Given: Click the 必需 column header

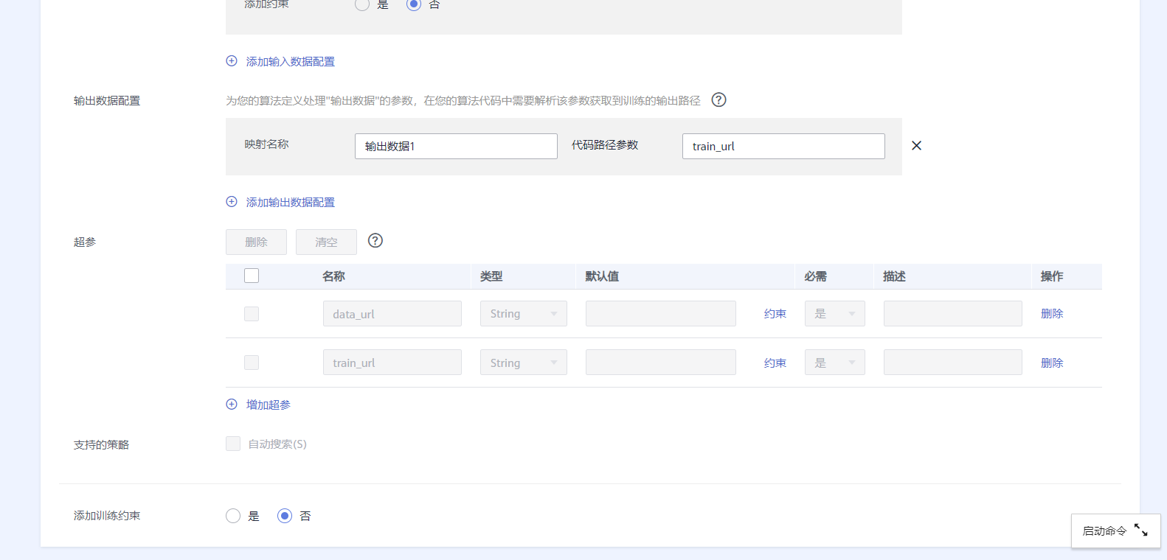Looking at the screenshot, I should [x=815, y=276].
